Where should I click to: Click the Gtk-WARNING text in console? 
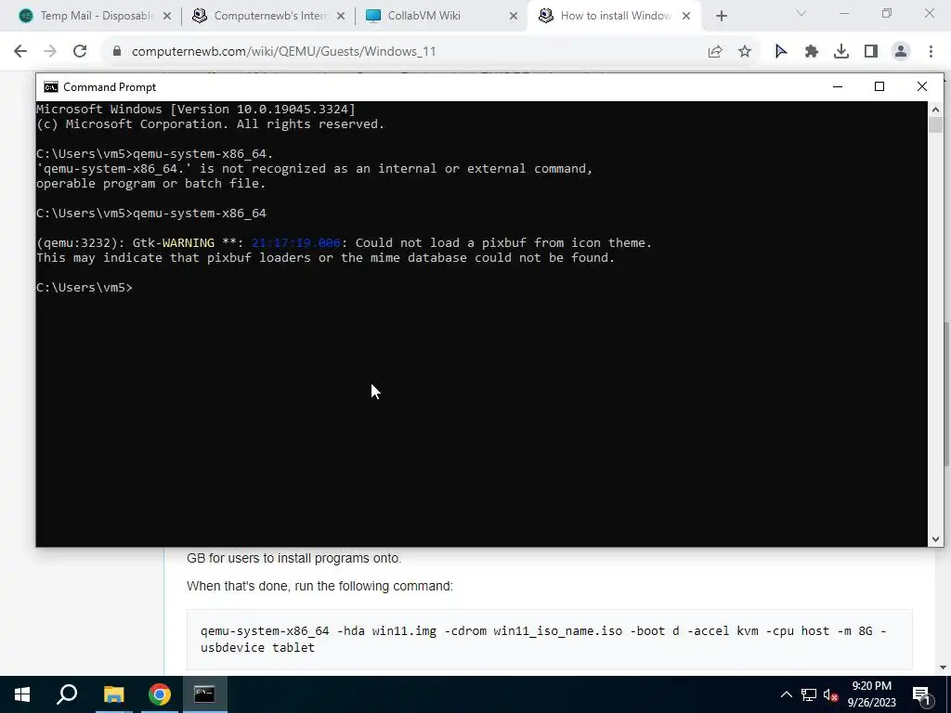pyautogui.click(x=174, y=243)
